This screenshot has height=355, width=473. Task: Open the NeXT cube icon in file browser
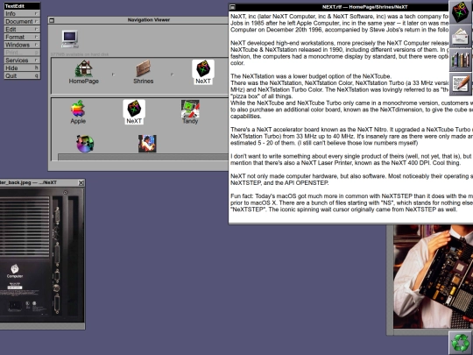pyautogui.click(x=134, y=109)
